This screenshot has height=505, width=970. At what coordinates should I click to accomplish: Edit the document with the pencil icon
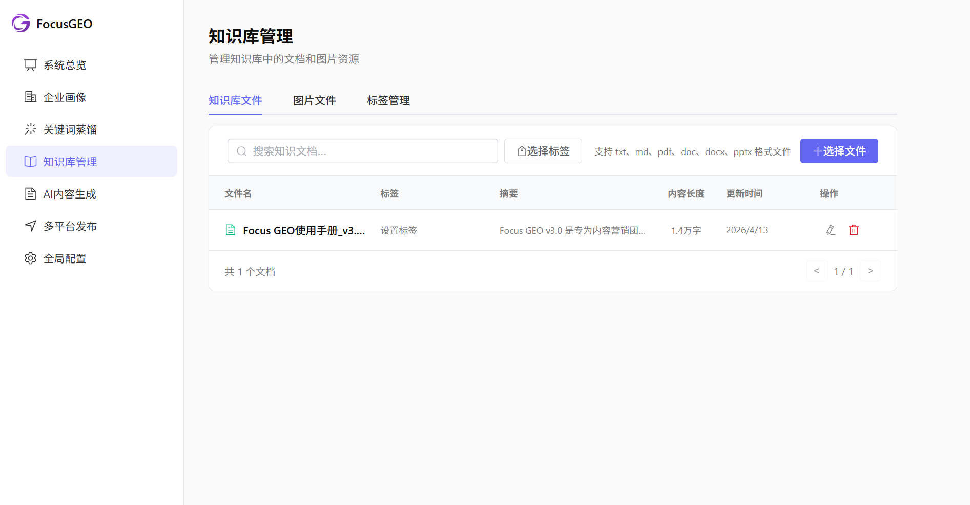(x=830, y=230)
